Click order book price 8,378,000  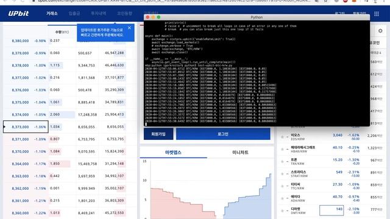[x=20, y=65]
